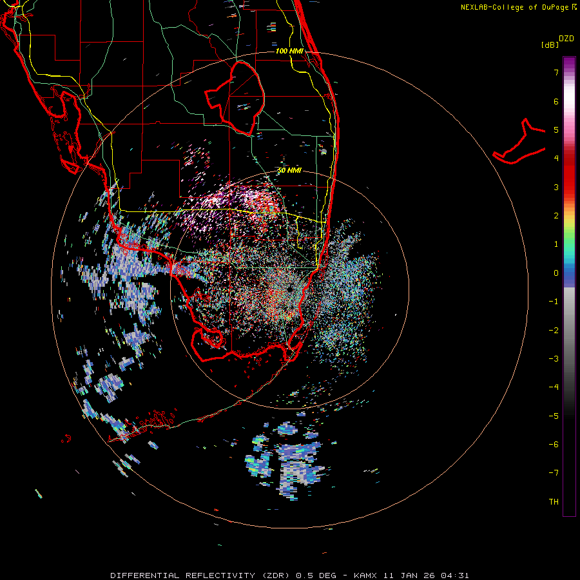This screenshot has width=580, height=580.
Task: Click the 2 value on color scale
Action: [556, 216]
